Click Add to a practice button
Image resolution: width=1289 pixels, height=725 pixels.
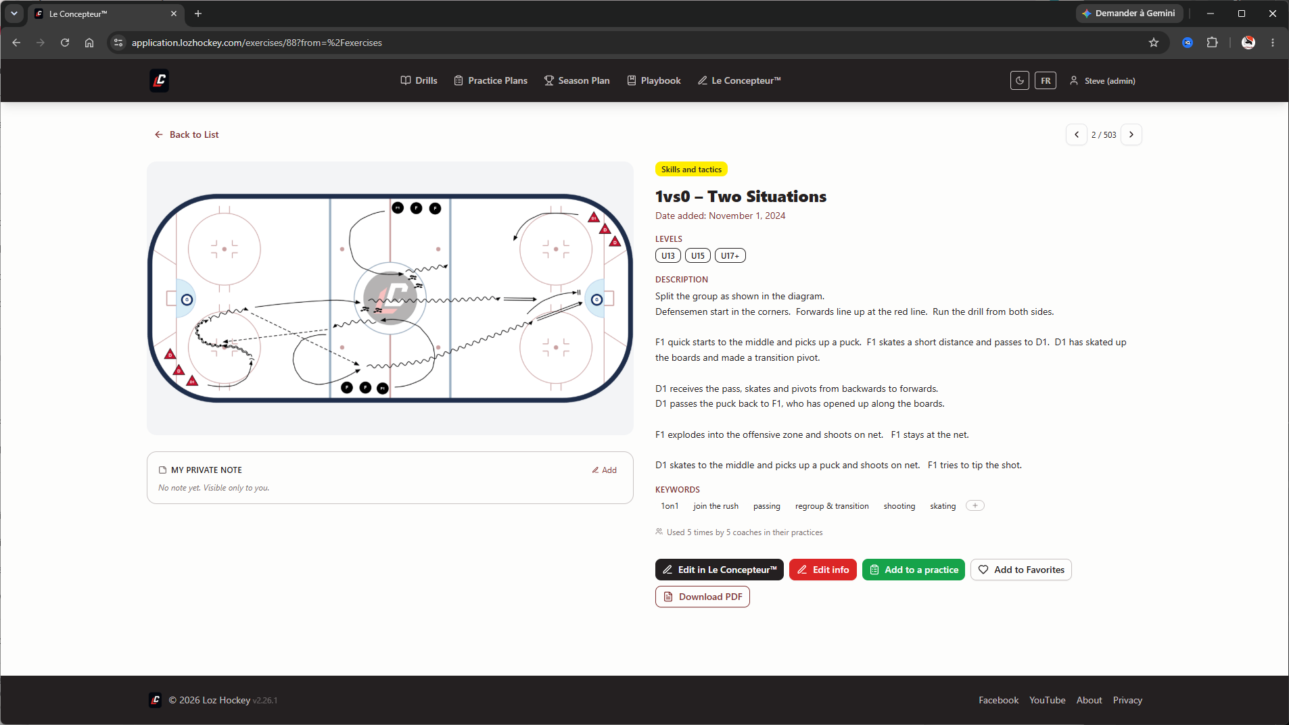[914, 570]
